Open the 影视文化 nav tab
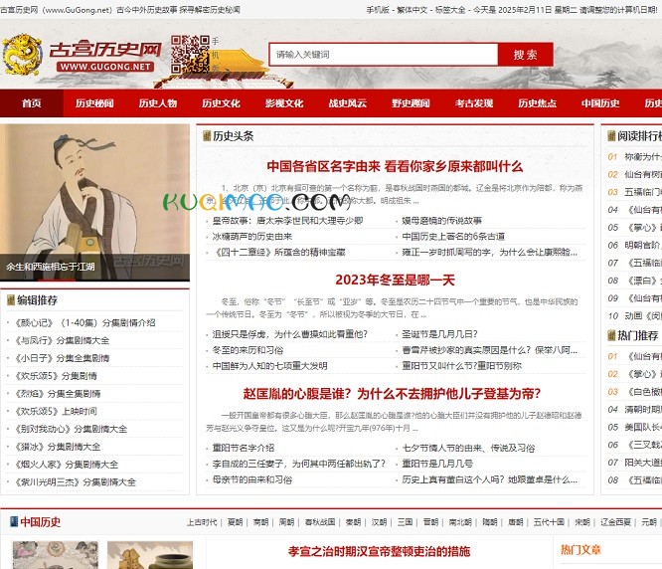The height and width of the screenshot is (569, 662). [x=284, y=103]
